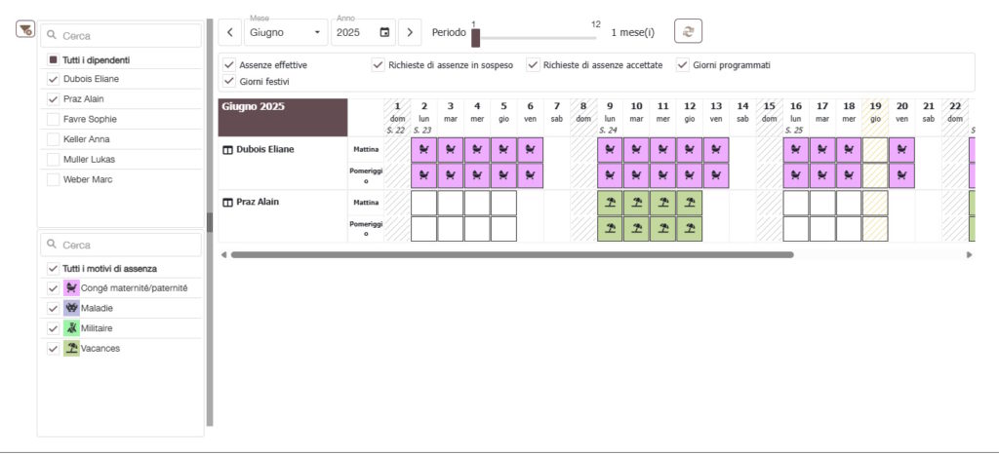Click Praz Alain name in calendar row
This screenshot has width=999, height=455.
pos(258,203)
